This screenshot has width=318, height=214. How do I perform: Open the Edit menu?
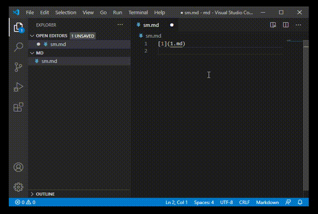tap(44, 12)
